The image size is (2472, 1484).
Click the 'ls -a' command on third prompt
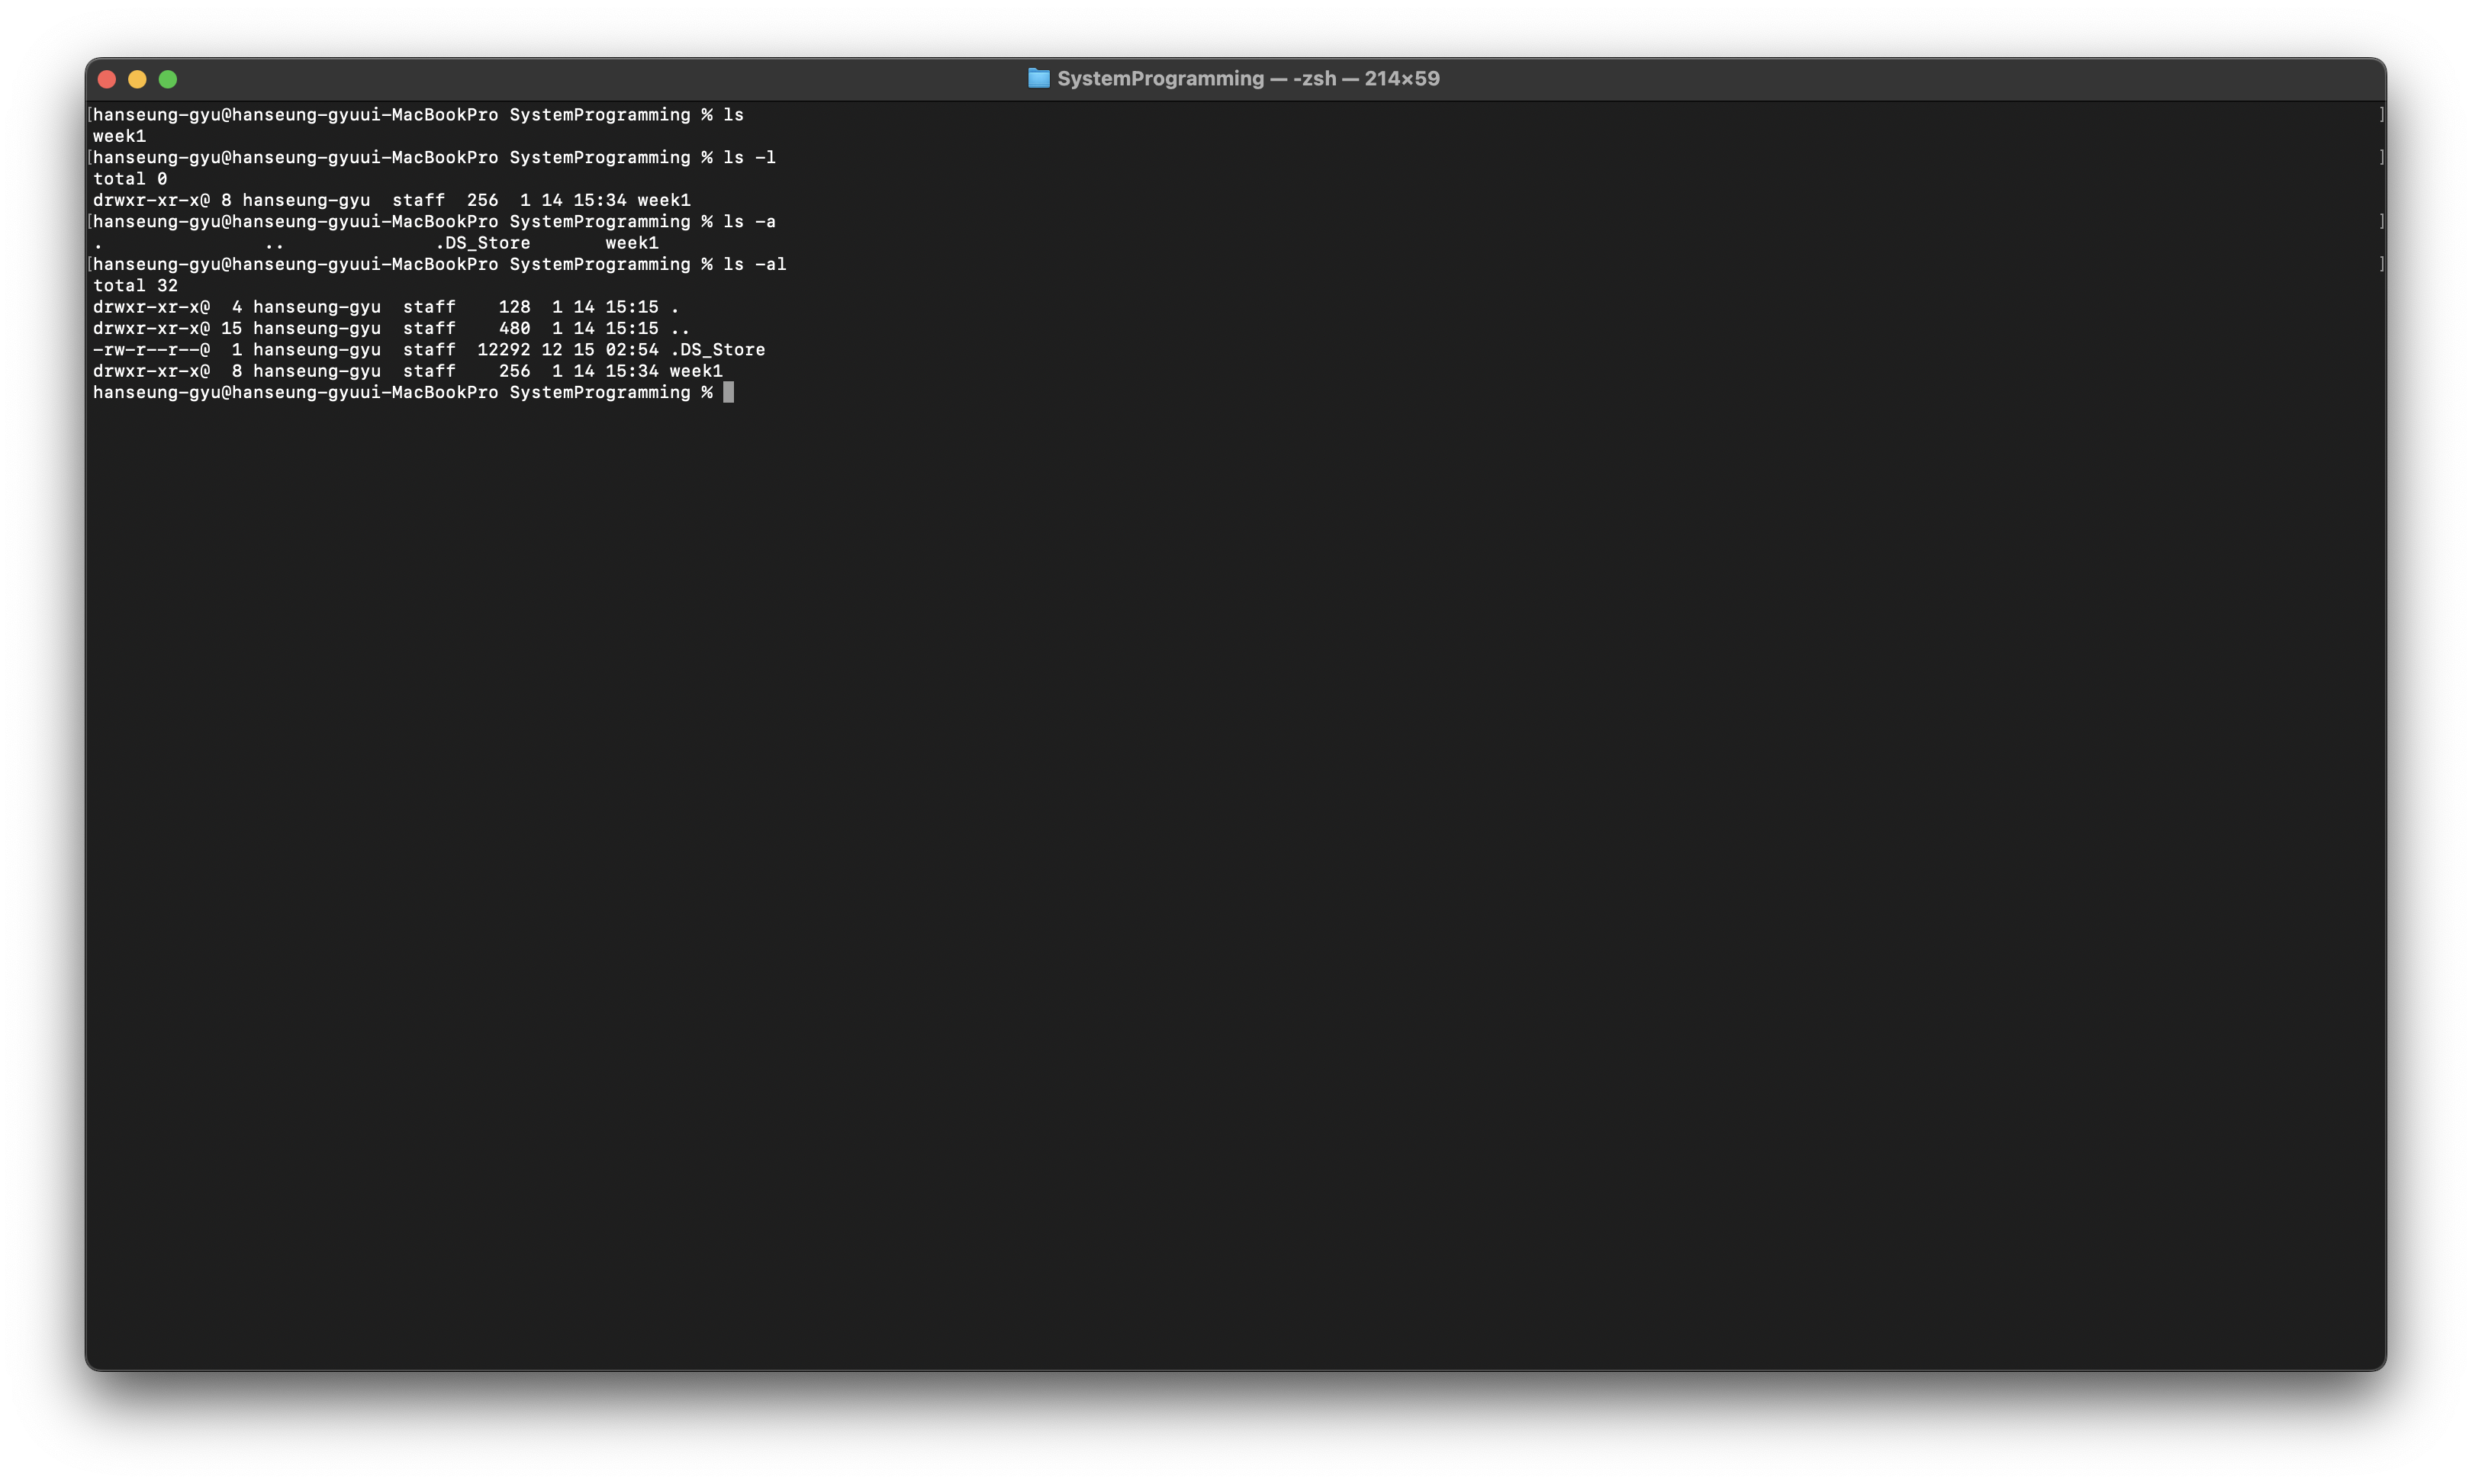(748, 221)
